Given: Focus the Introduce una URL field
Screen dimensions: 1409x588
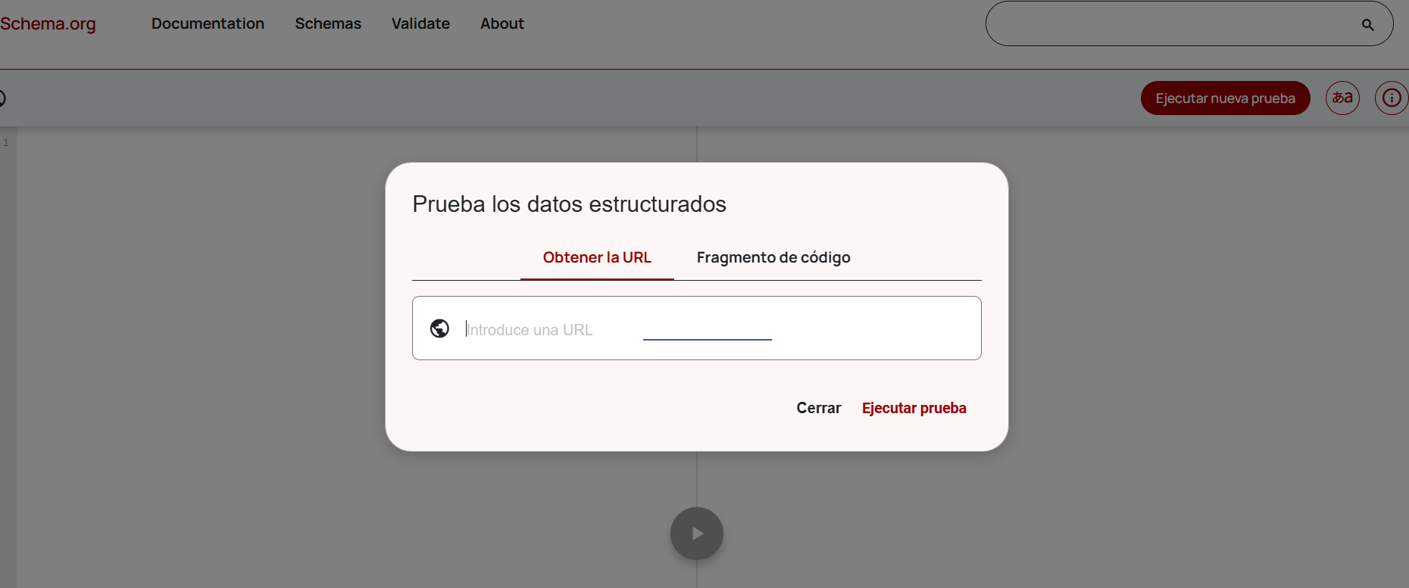Looking at the screenshot, I should [x=697, y=328].
